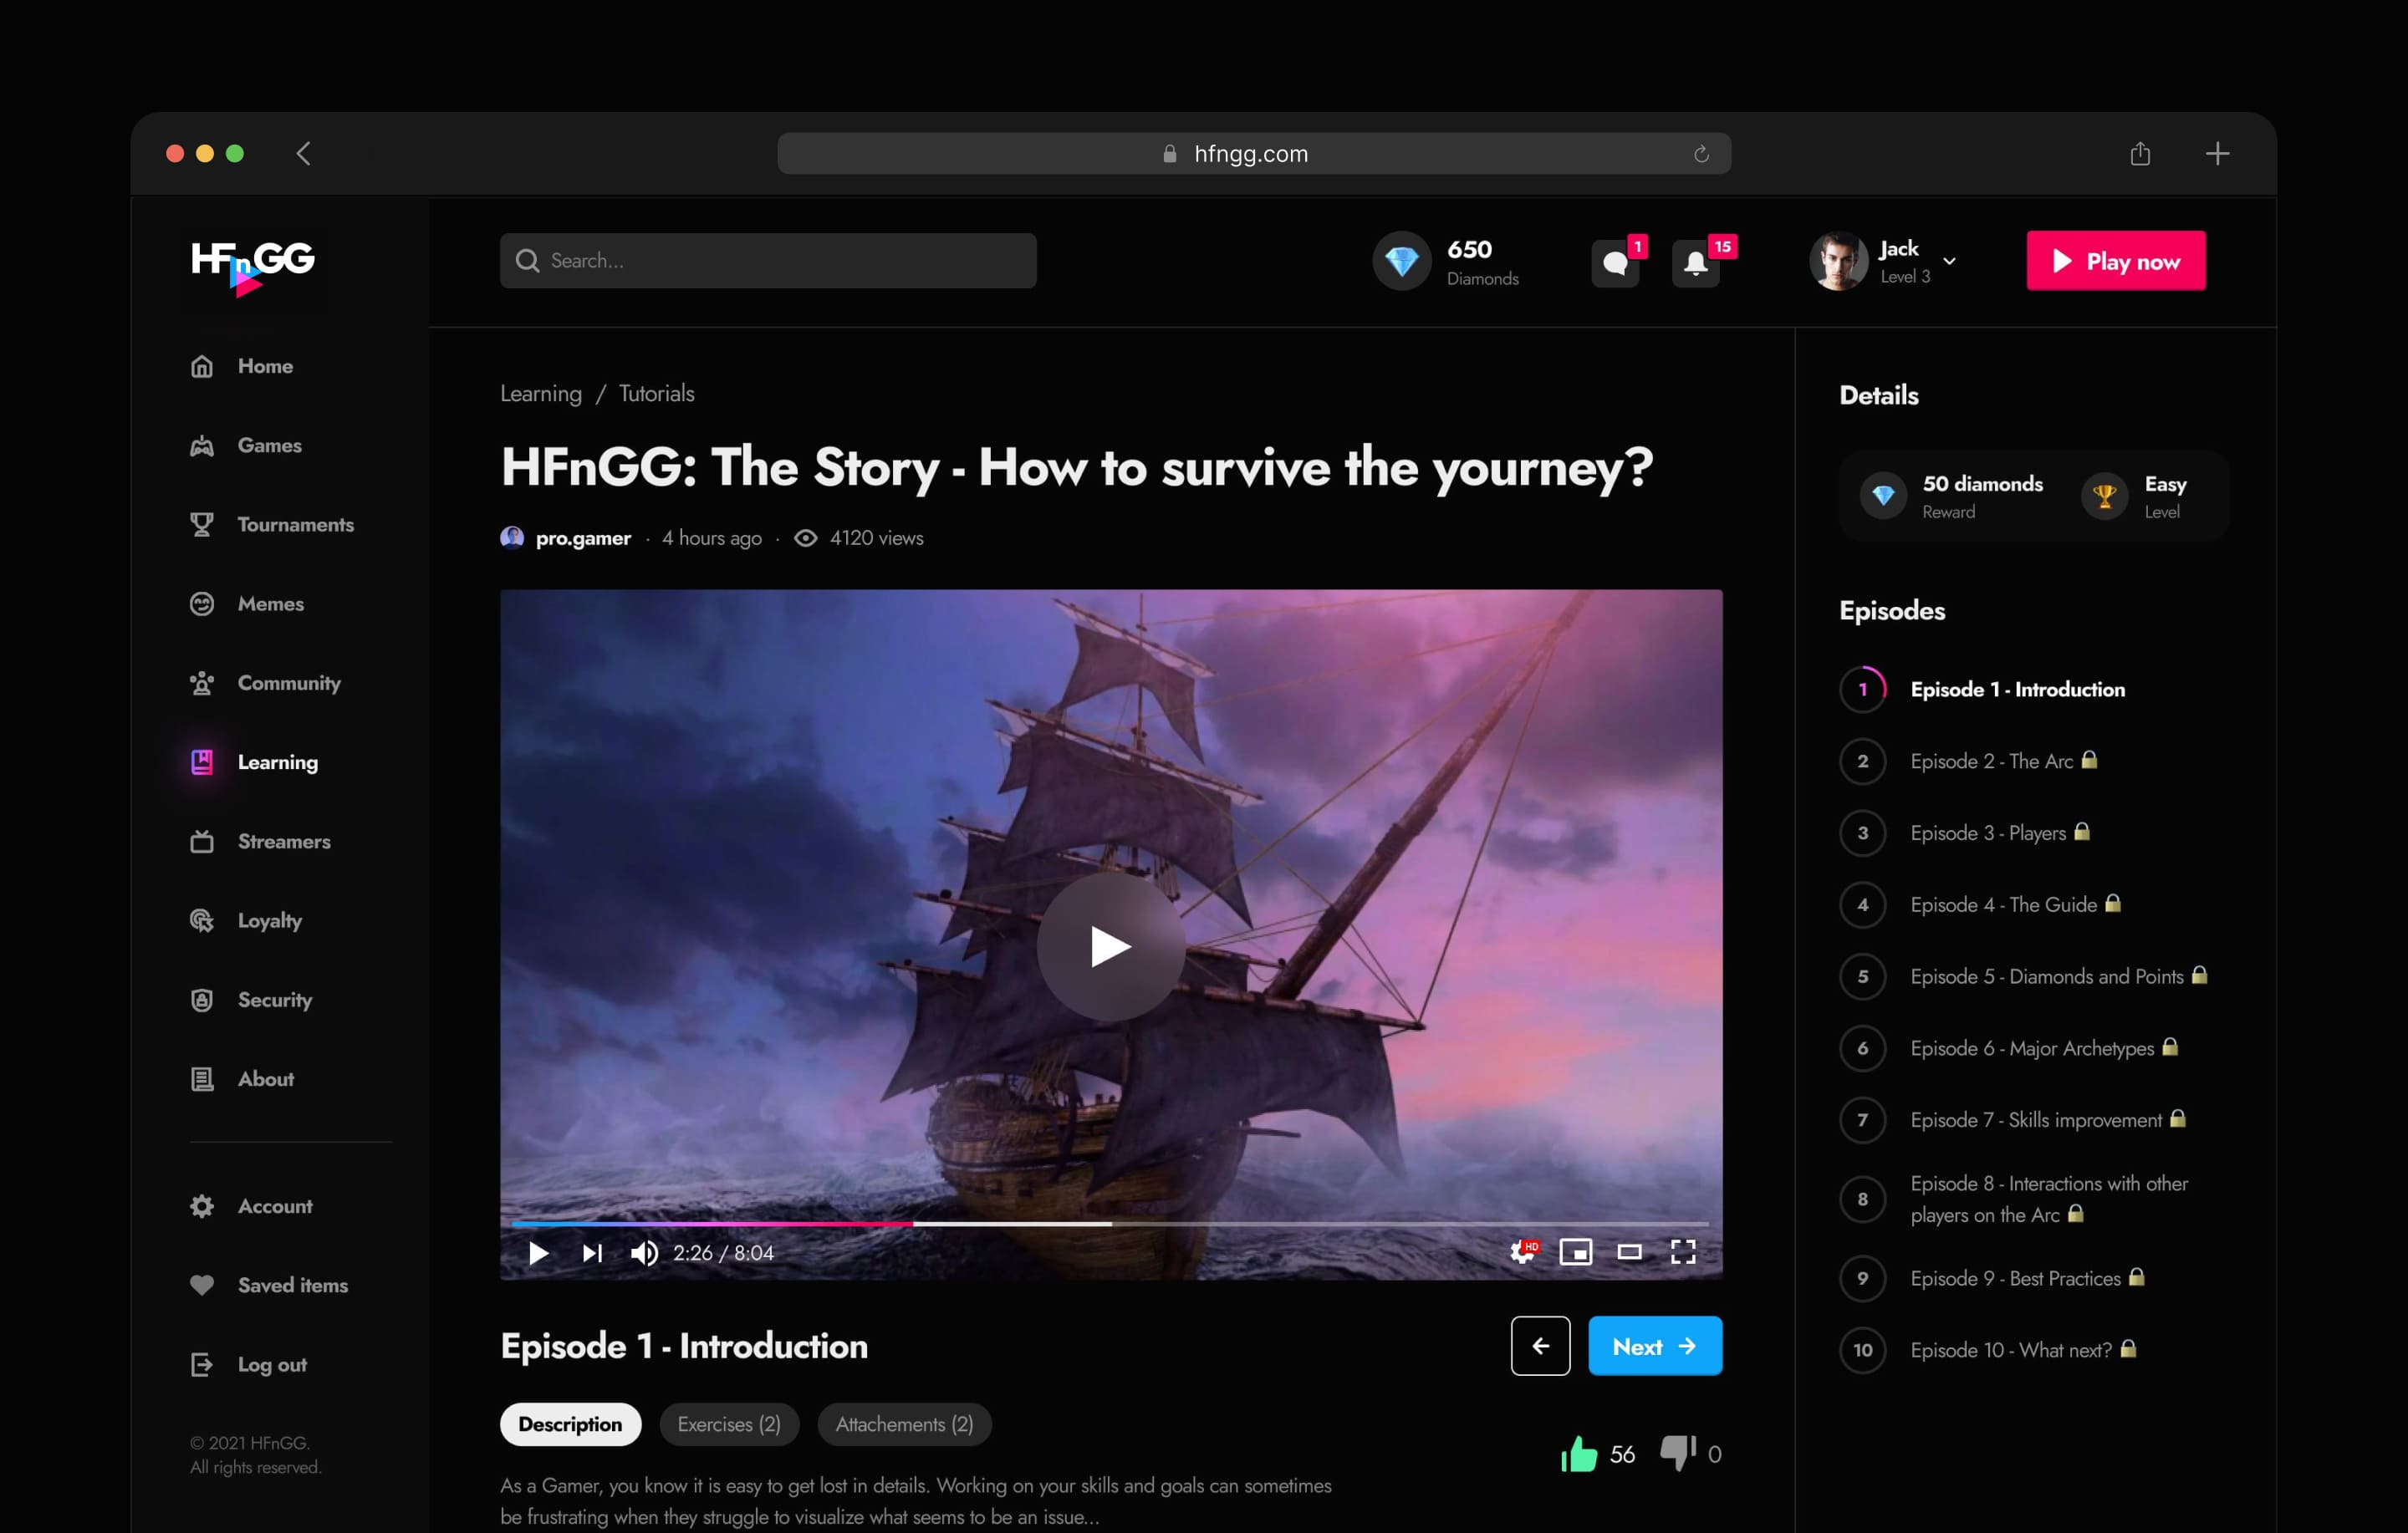Like the video with thumbs up
The height and width of the screenshot is (1533, 2408).
coord(1579,1454)
